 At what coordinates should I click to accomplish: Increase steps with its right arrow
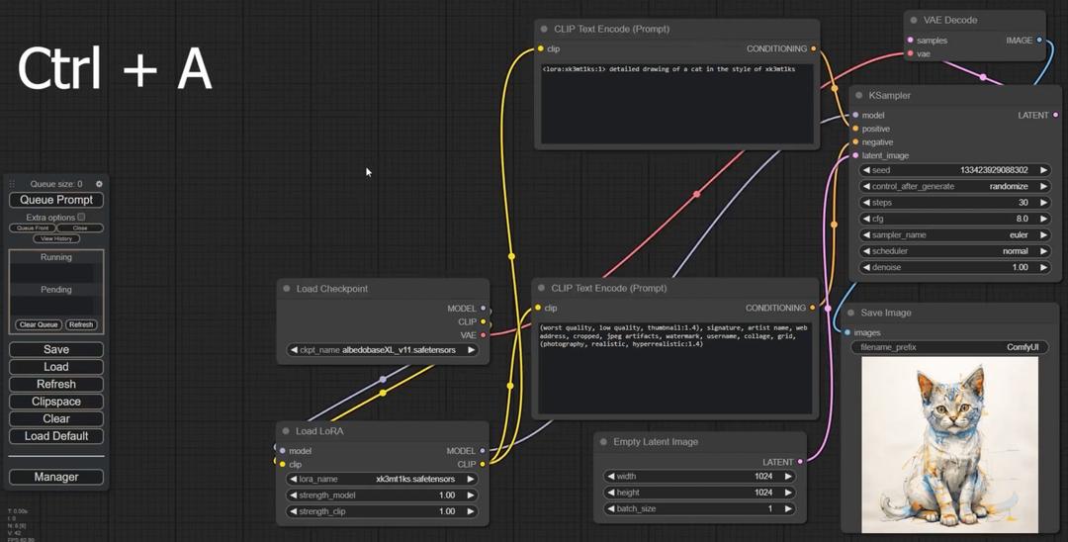1043,203
